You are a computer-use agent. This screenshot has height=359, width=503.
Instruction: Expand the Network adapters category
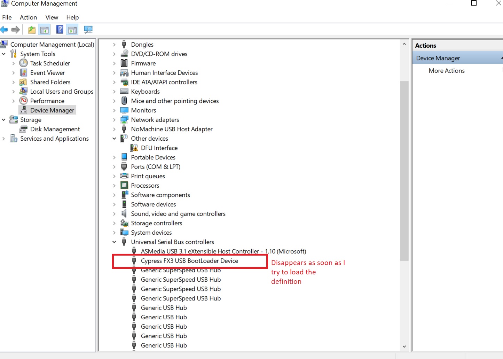(114, 120)
